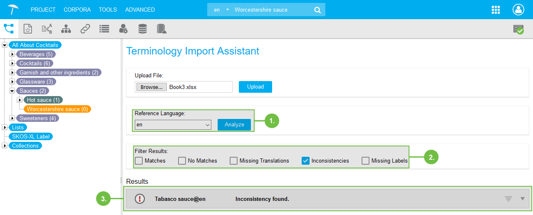The image size is (533, 215).
Task: Open the hierarchy tree view icon
Action: tap(9, 28)
